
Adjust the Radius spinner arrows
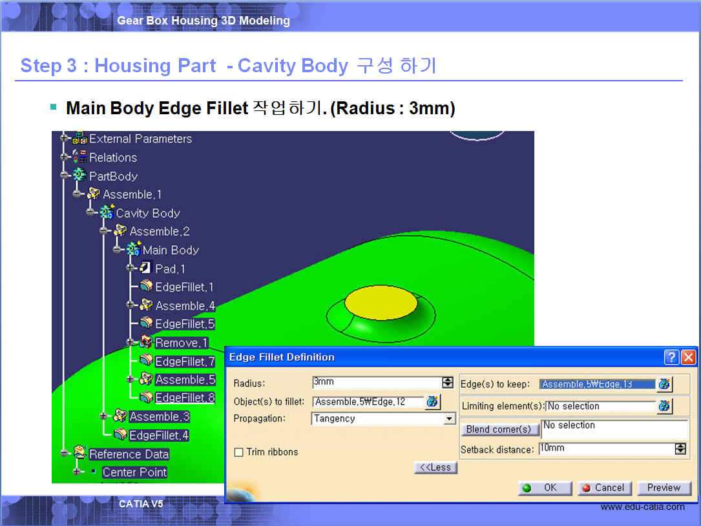(447, 383)
